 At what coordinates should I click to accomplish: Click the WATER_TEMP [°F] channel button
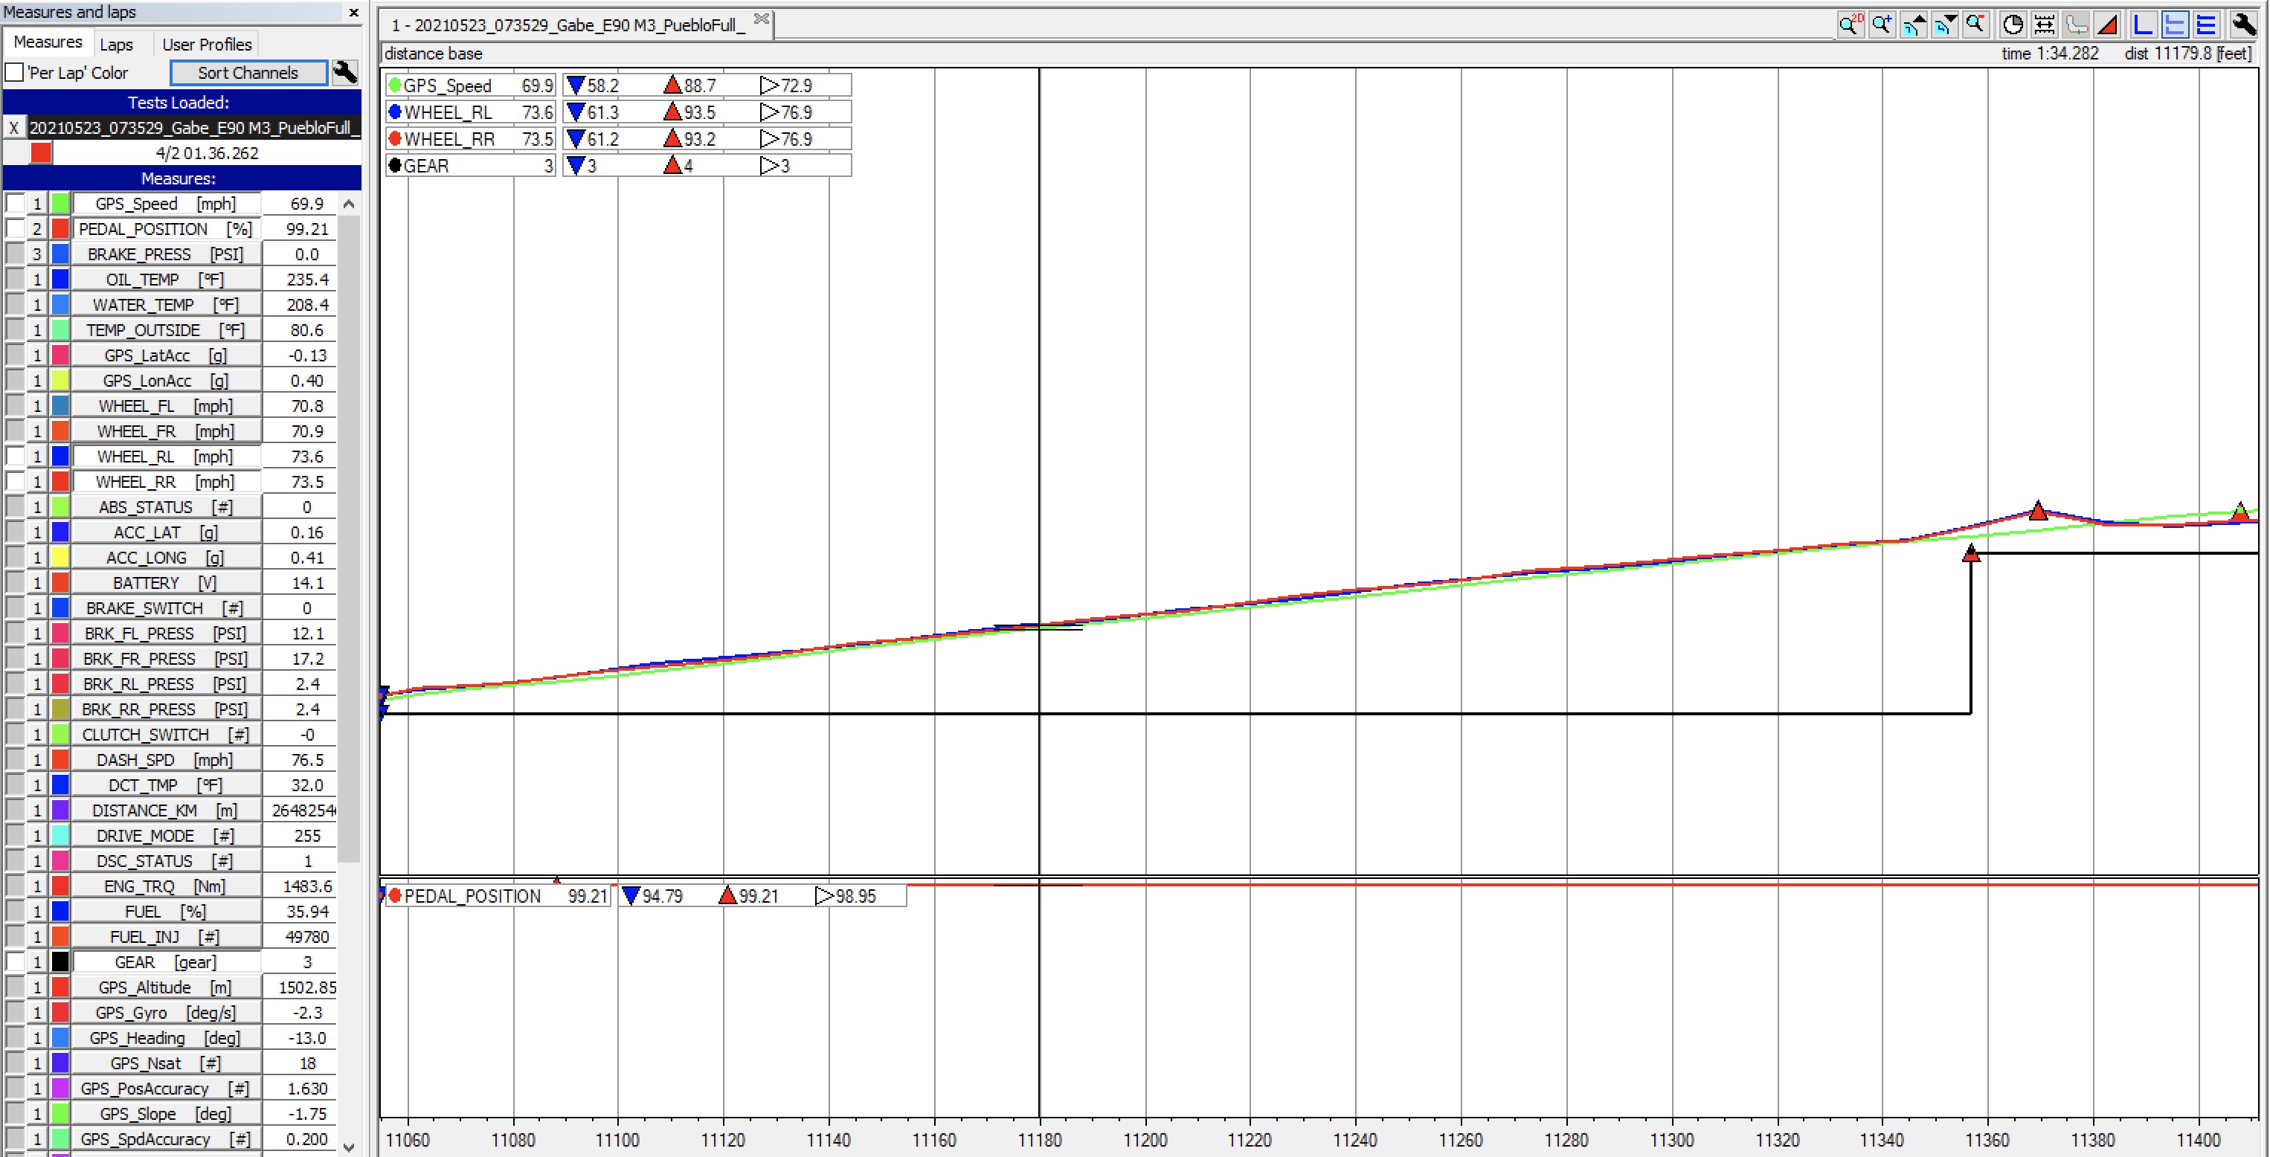point(167,305)
